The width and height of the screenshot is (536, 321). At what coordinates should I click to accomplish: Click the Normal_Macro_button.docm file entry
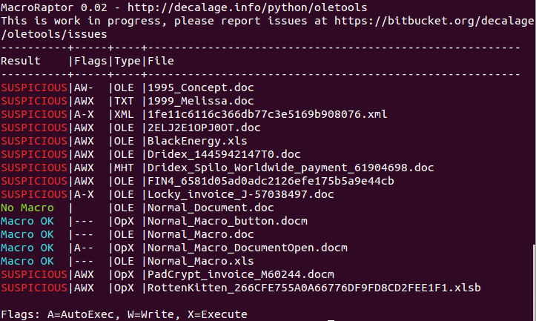click(228, 221)
